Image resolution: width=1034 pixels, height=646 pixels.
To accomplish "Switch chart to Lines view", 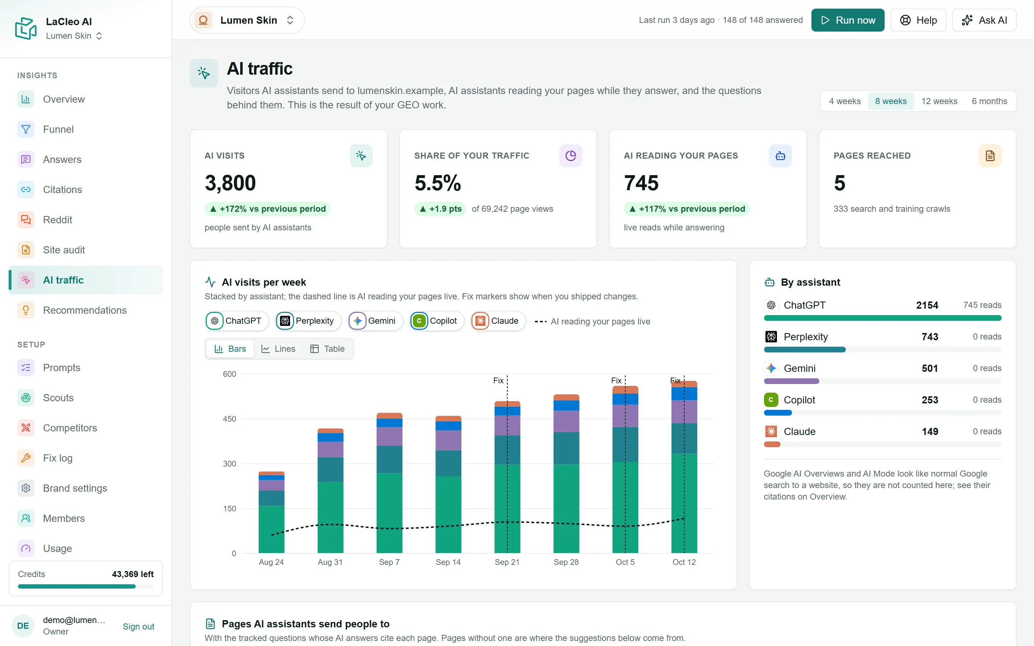I will click(278, 349).
